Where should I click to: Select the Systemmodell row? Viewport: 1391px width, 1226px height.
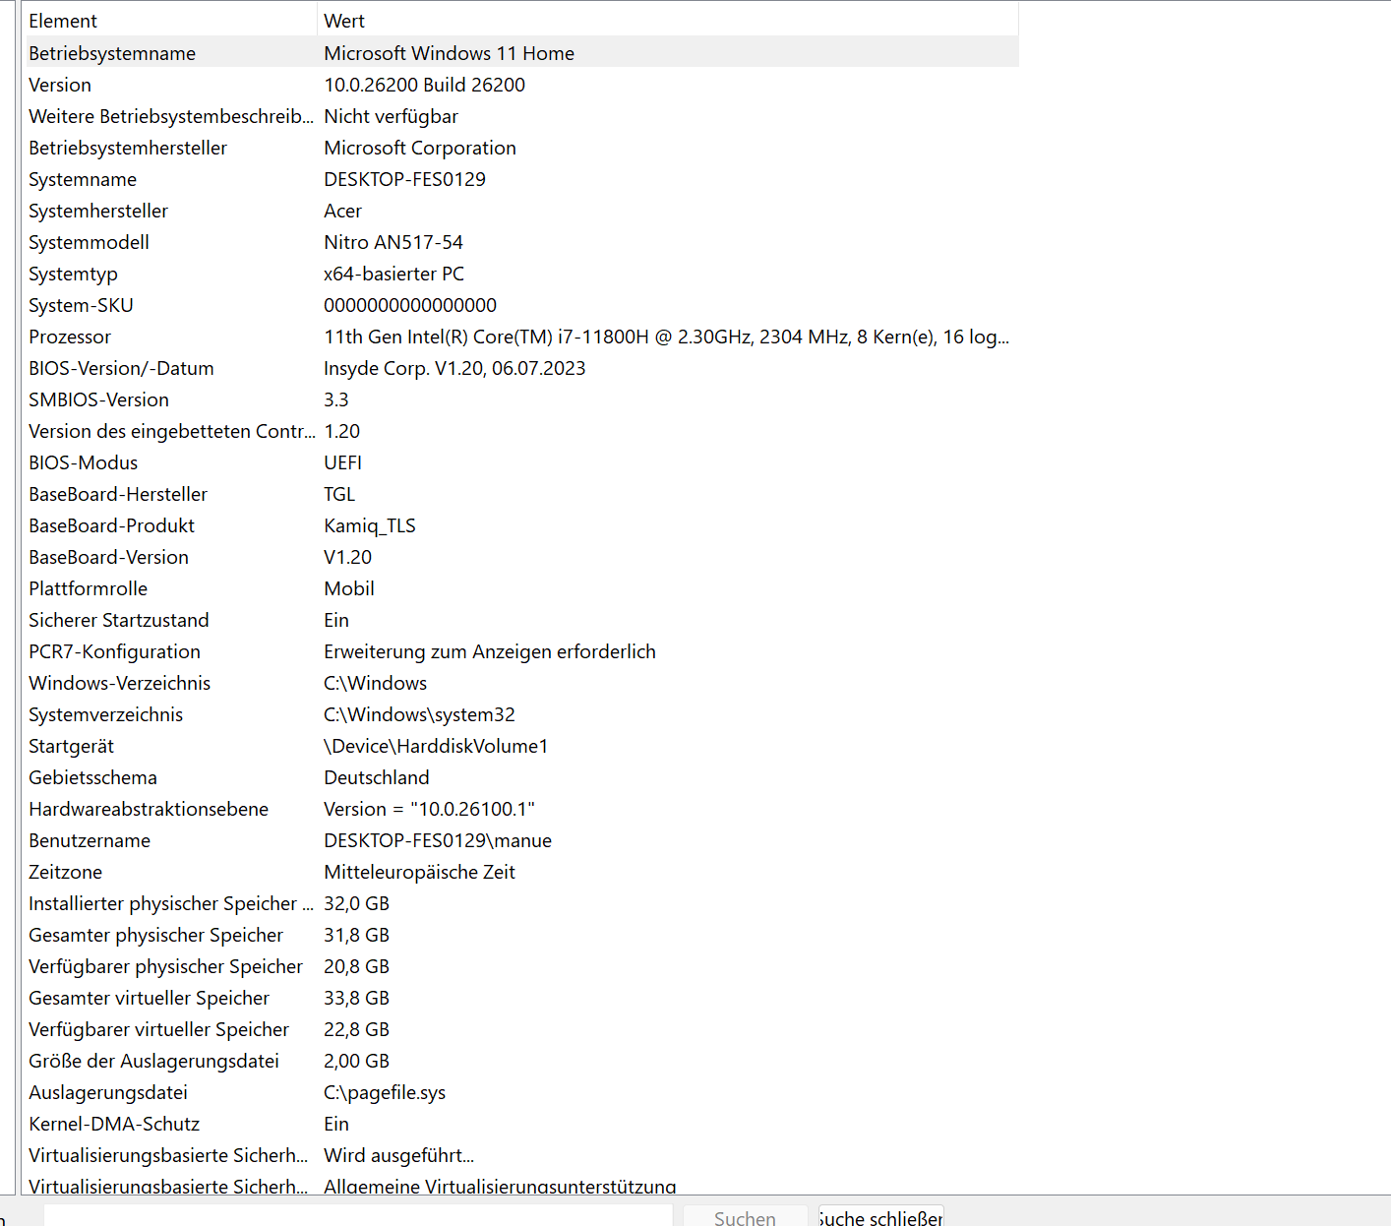(x=520, y=242)
